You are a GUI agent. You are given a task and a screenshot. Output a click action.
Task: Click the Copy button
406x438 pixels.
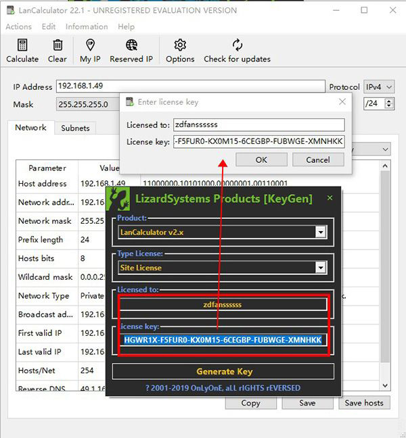pos(251,403)
